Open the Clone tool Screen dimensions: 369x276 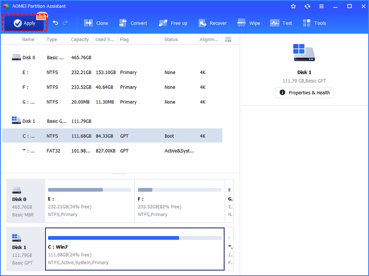(96, 23)
